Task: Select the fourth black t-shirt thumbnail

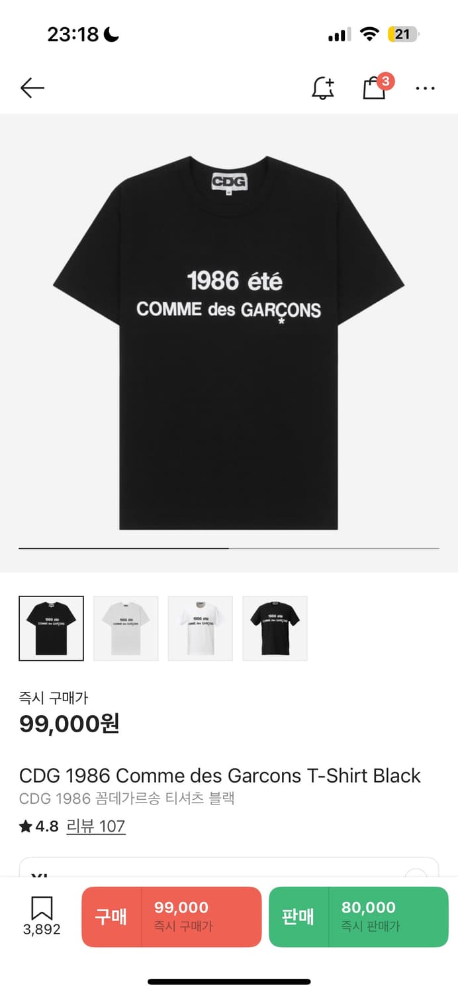Action: [275, 628]
